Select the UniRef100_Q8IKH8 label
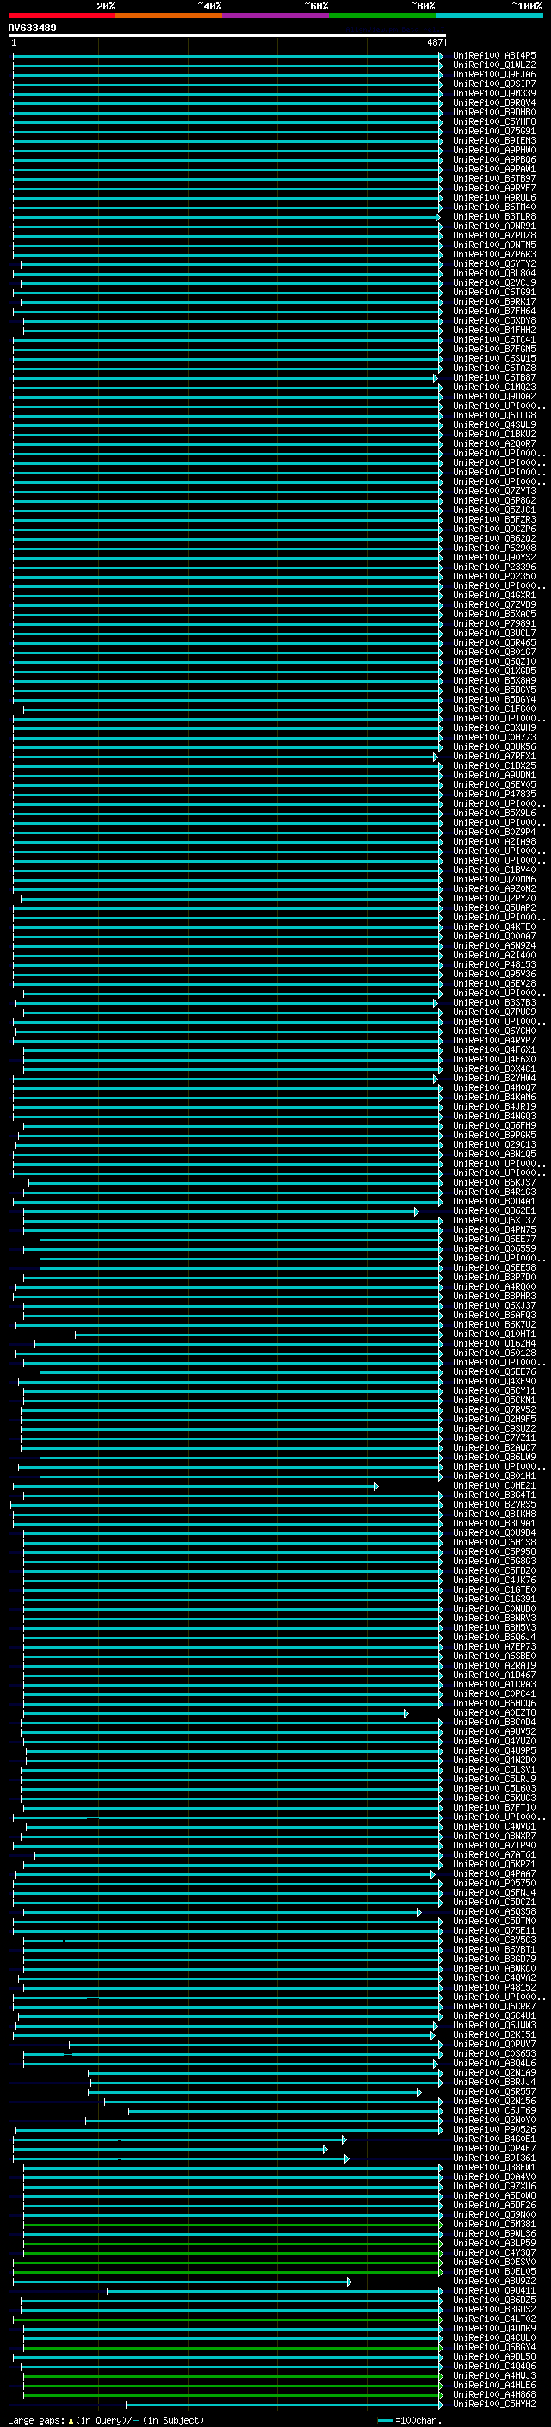Viewport: 551px width, 2427px height. pos(494,1514)
